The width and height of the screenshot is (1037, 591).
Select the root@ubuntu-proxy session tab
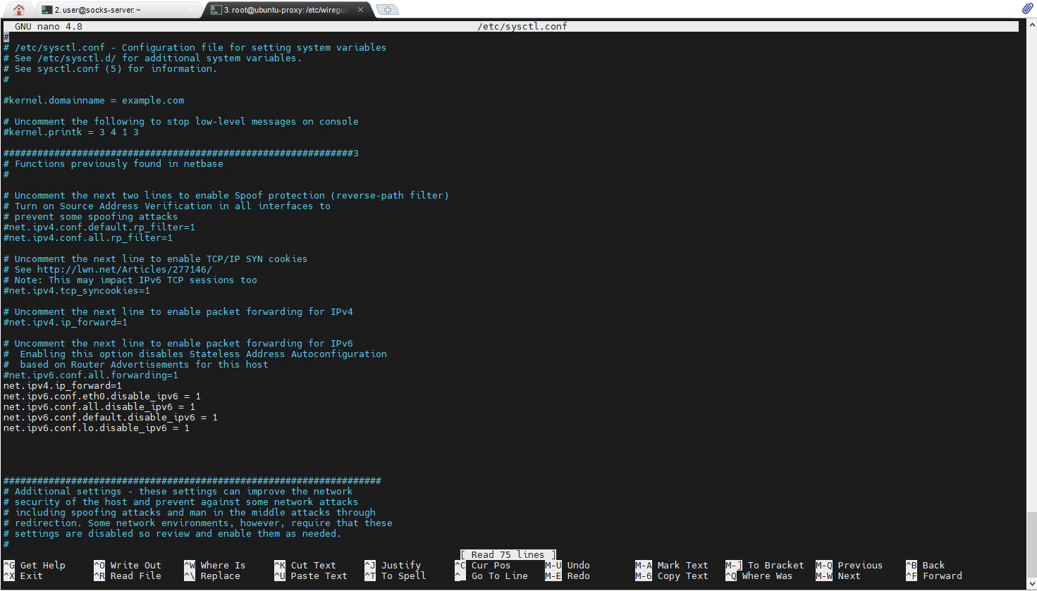click(286, 10)
